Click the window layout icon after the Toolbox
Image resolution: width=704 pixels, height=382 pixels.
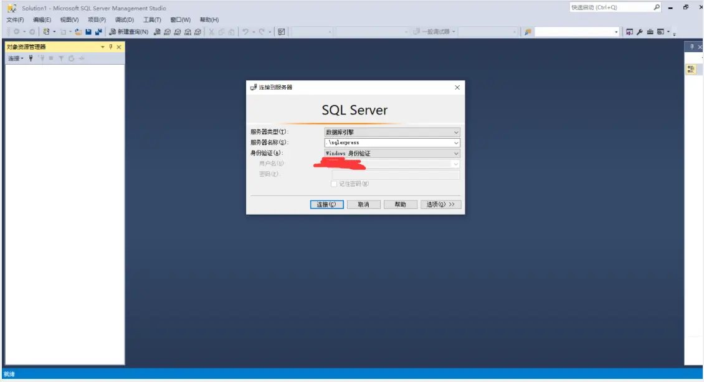(x=660, y=32)
